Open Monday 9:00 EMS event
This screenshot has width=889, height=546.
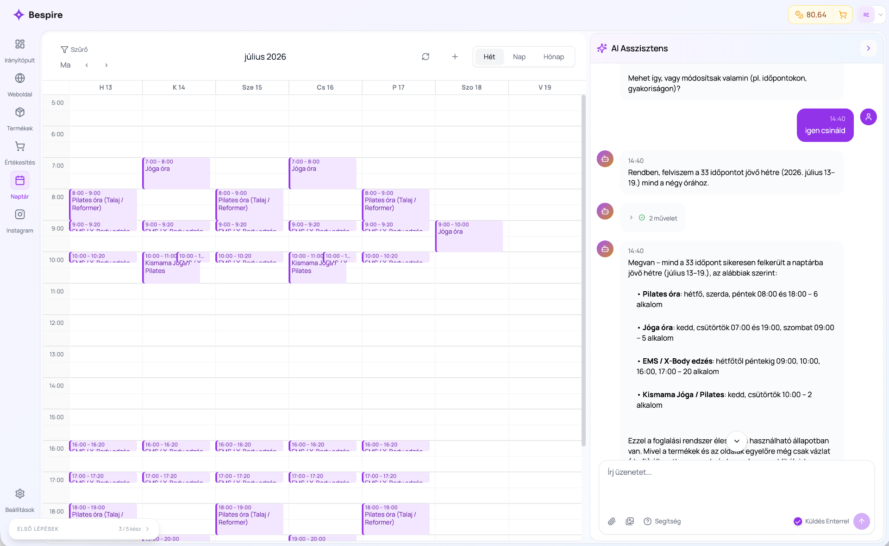103,226
